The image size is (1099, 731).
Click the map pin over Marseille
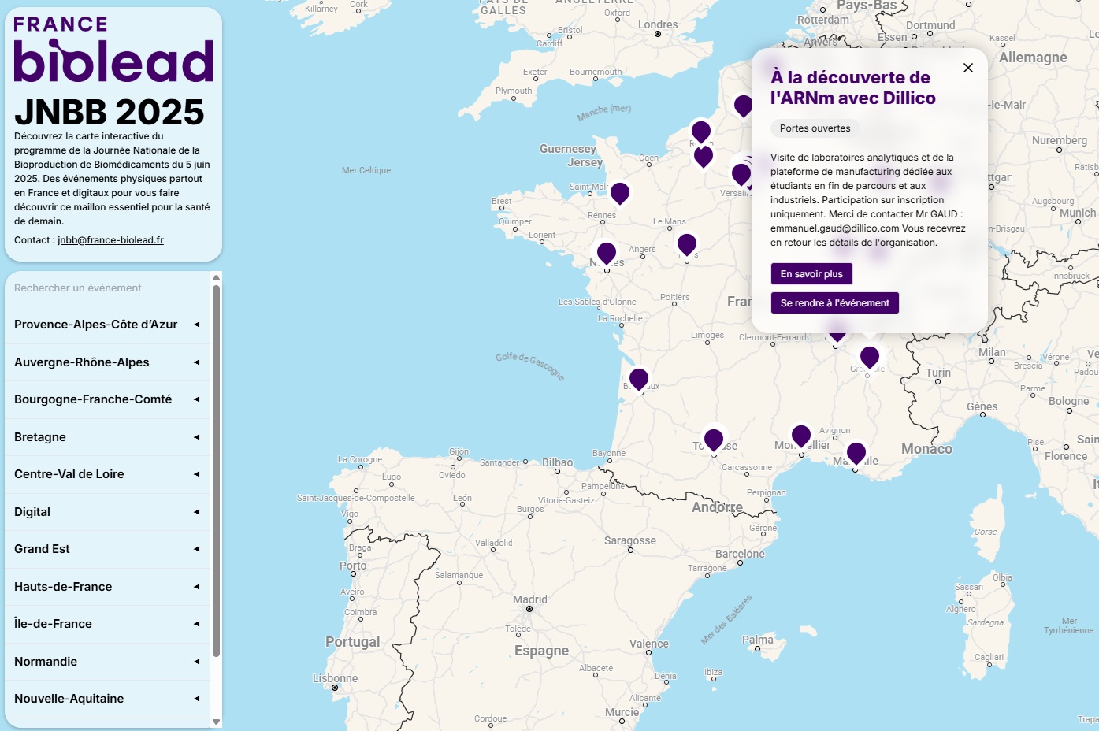[x=856, y=453]
